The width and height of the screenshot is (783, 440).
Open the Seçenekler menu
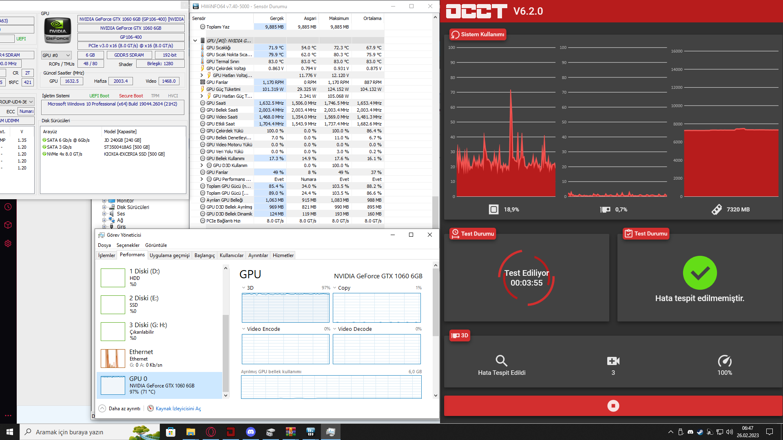[128, 245]
